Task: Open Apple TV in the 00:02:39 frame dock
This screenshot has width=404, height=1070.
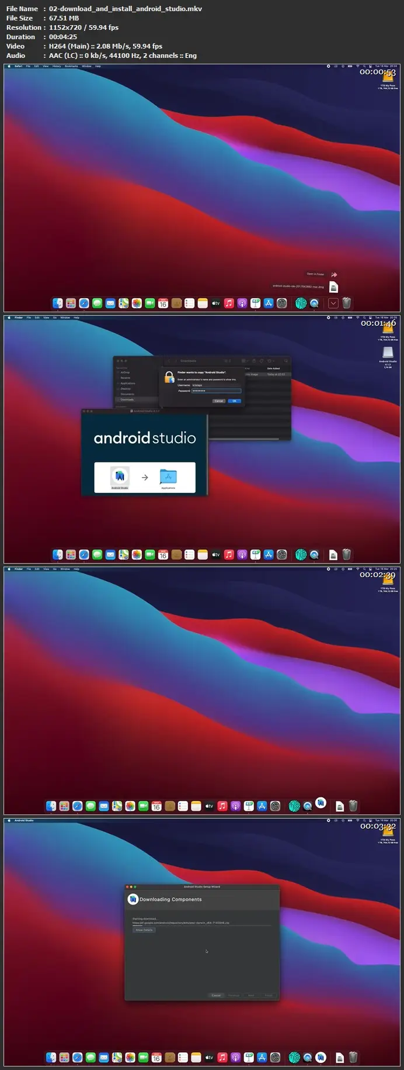Action: tap(209, 806)
